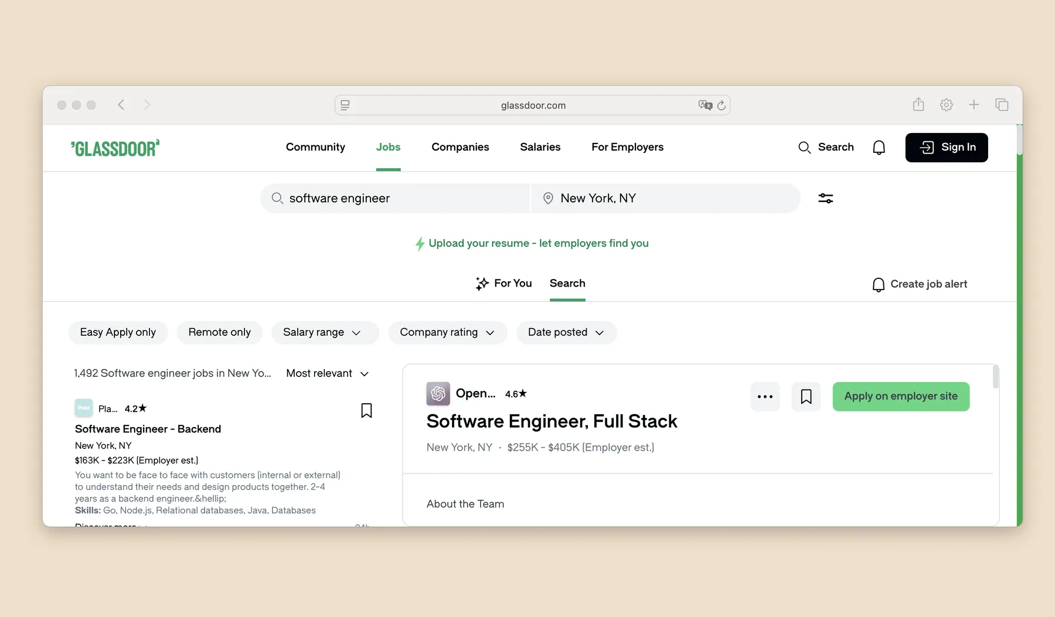Toggle the Remote only filter

point(220,332)
